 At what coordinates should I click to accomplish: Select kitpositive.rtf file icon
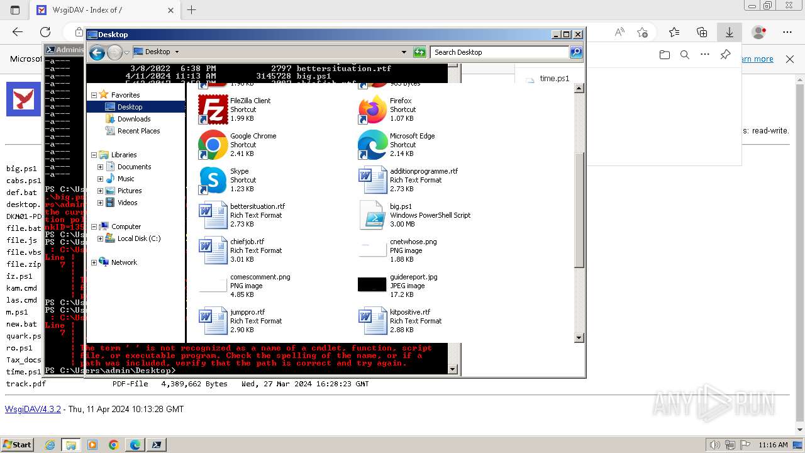(372, 320)
